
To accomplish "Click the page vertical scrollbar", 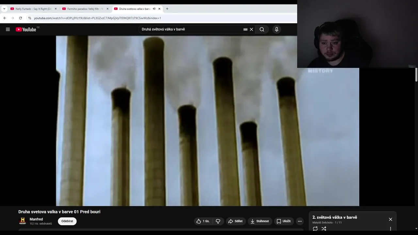I will pos(416,74).
